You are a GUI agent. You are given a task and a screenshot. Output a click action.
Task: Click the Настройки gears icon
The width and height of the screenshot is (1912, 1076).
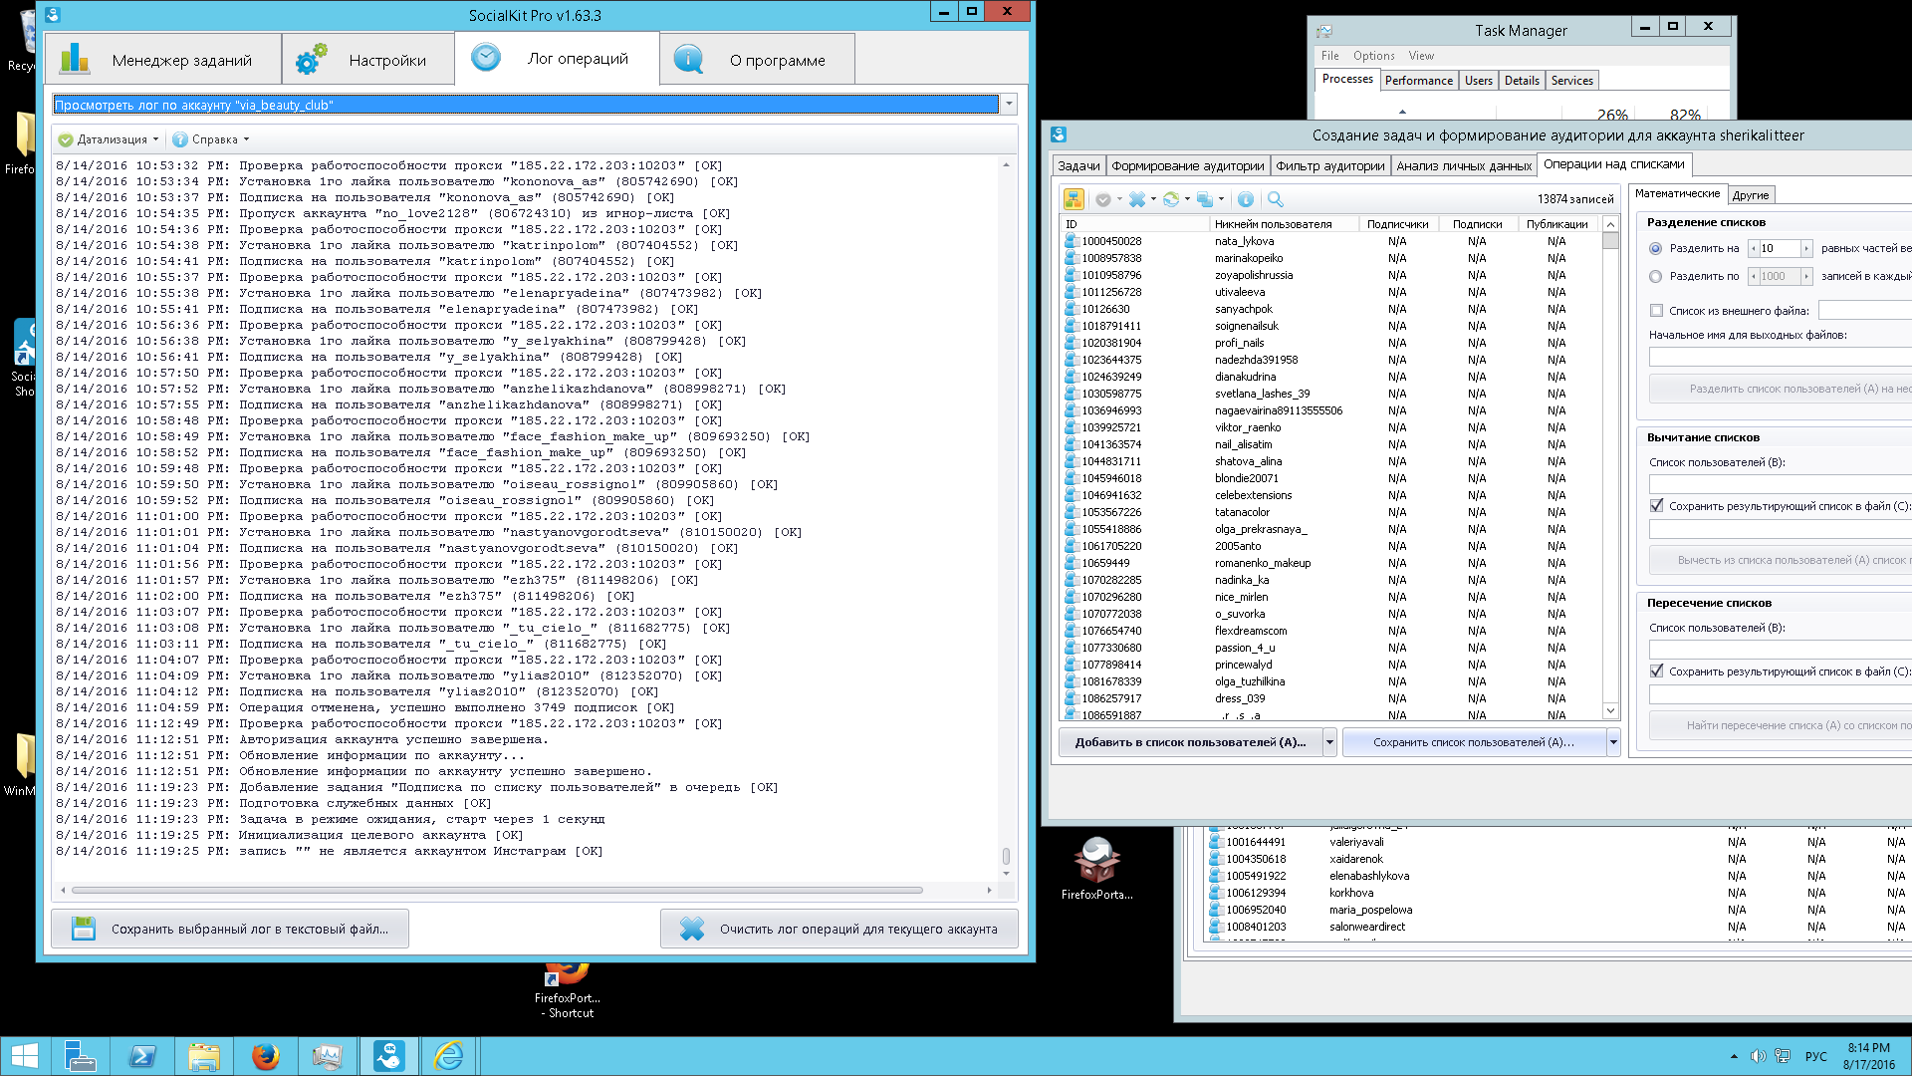pyautogui.click(x=311, y=60)
